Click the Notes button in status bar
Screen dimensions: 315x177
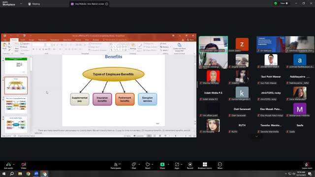127,136
